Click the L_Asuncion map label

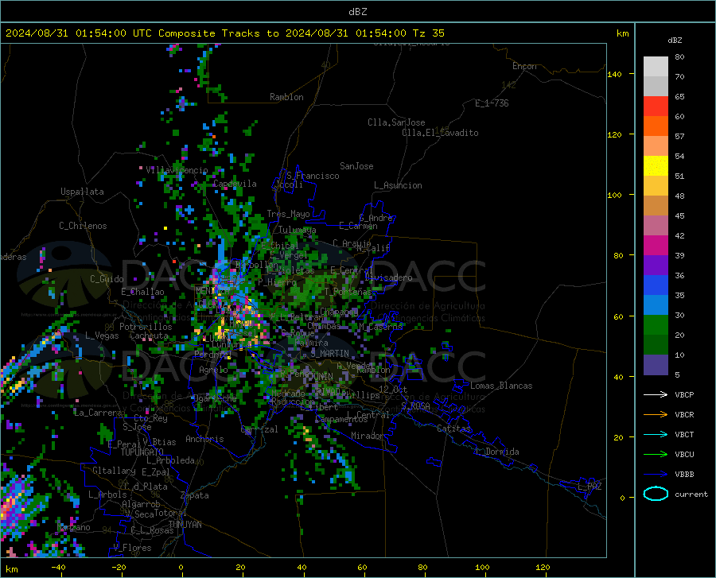398,185
